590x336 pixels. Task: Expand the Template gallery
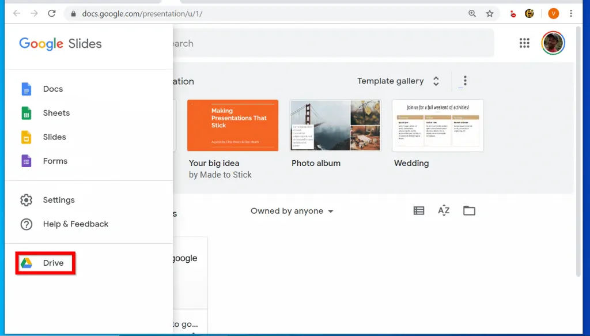398,81
